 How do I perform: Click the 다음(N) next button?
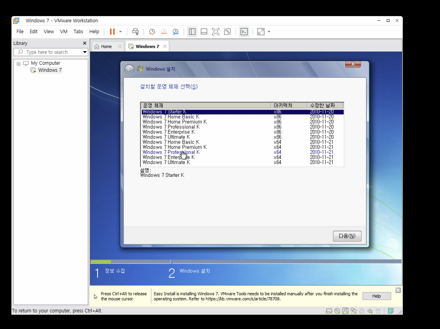pyautogui.click(x=347, y=236)
